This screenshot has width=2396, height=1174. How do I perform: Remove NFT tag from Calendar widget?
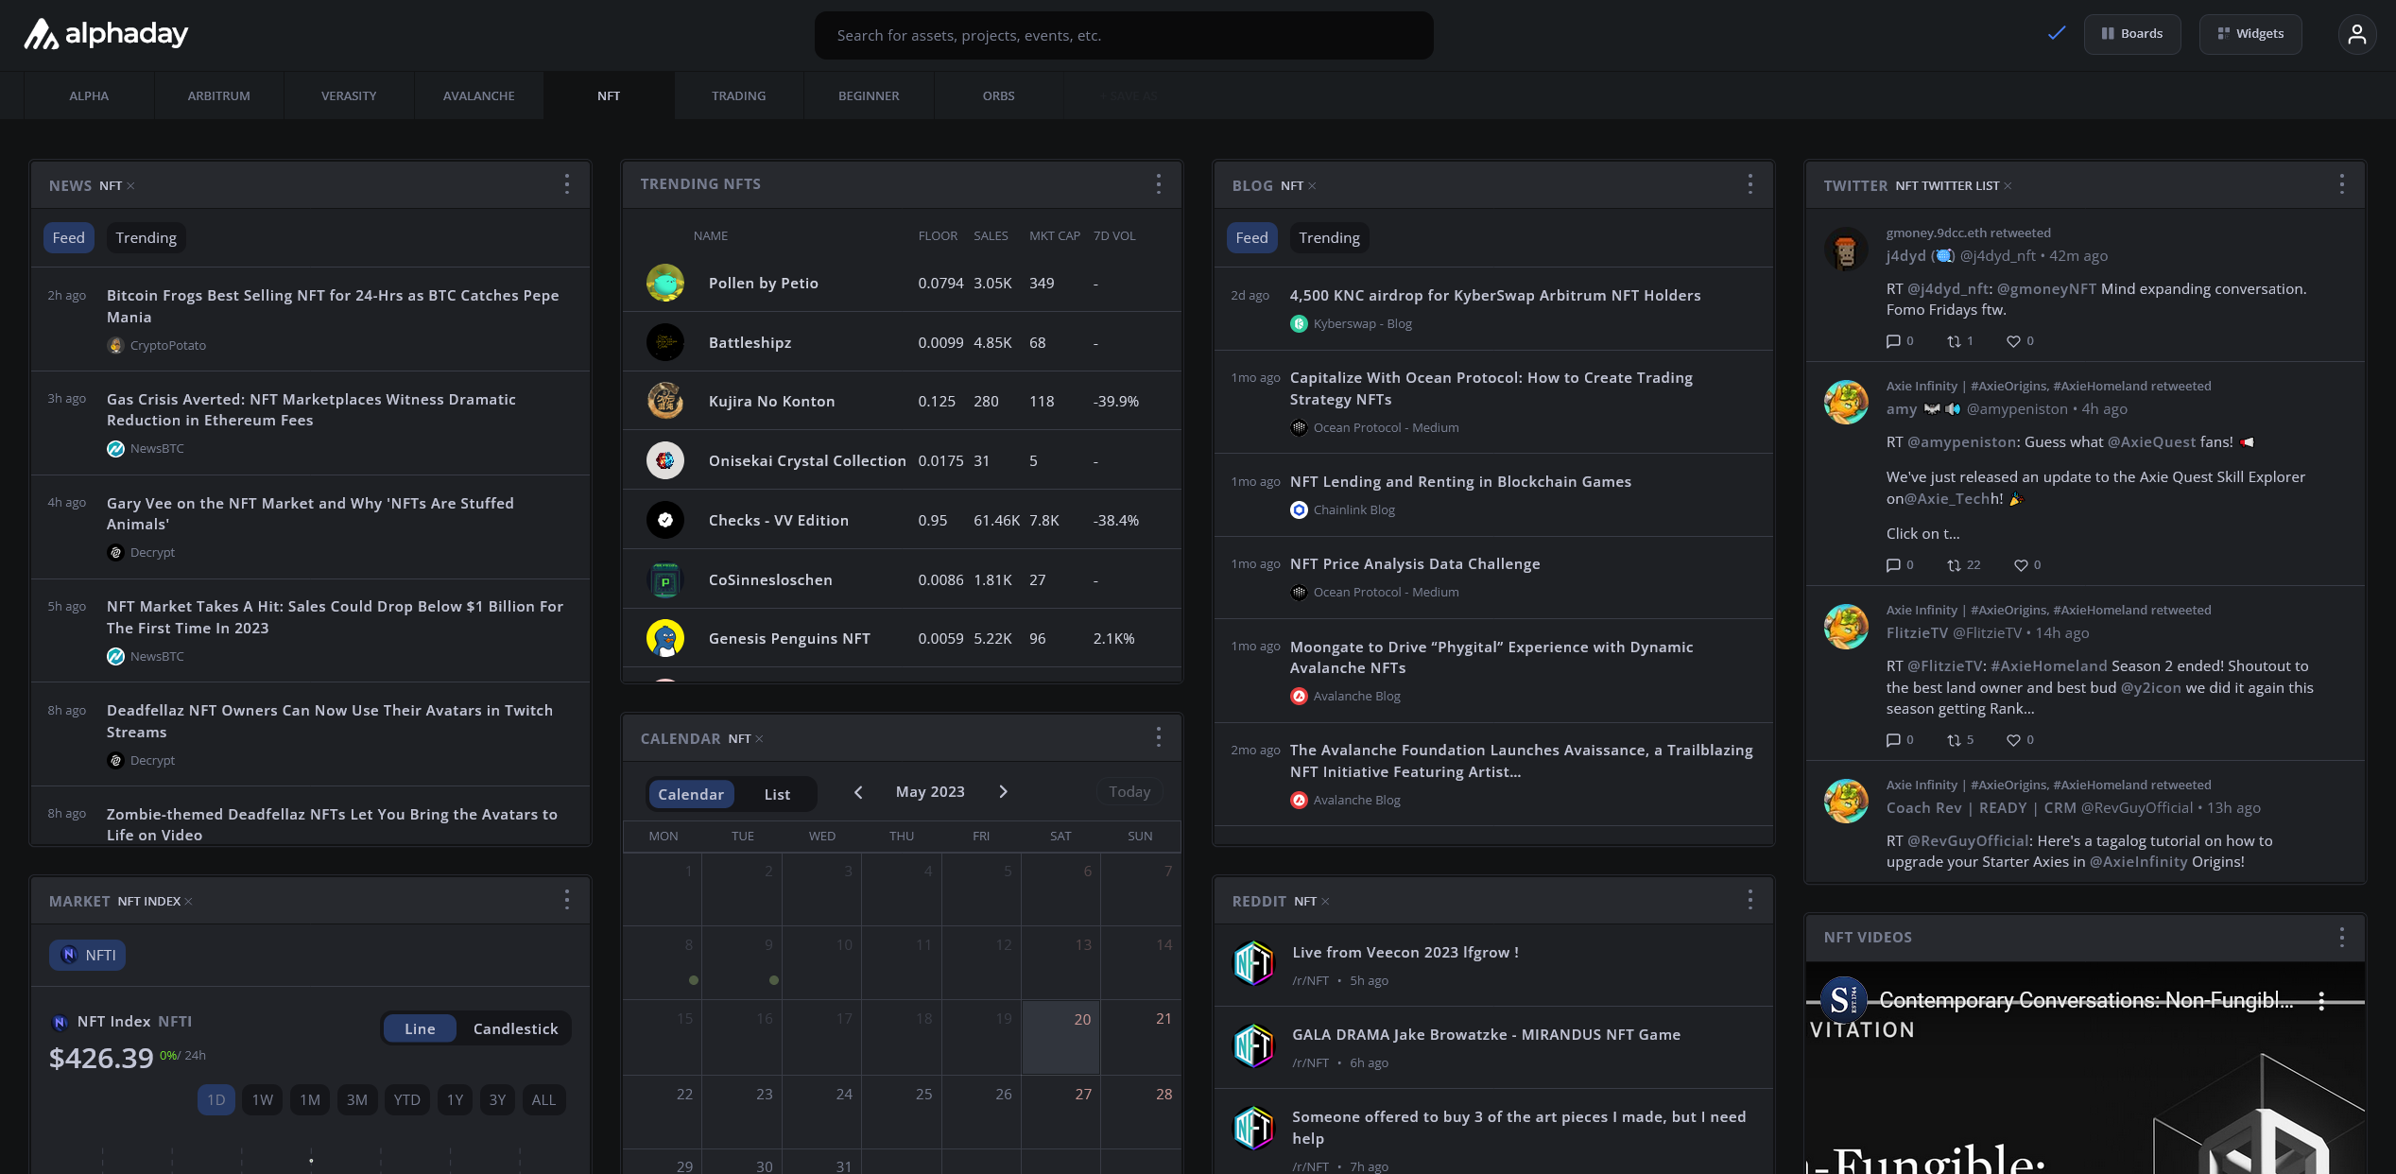click(x=759, y=739)
